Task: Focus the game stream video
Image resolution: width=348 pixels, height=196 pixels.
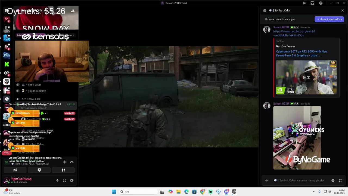Action: point(169,97)
